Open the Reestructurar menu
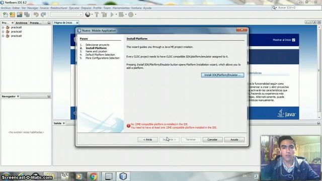Viewport: 322px width, 181px height. (59, 8)
